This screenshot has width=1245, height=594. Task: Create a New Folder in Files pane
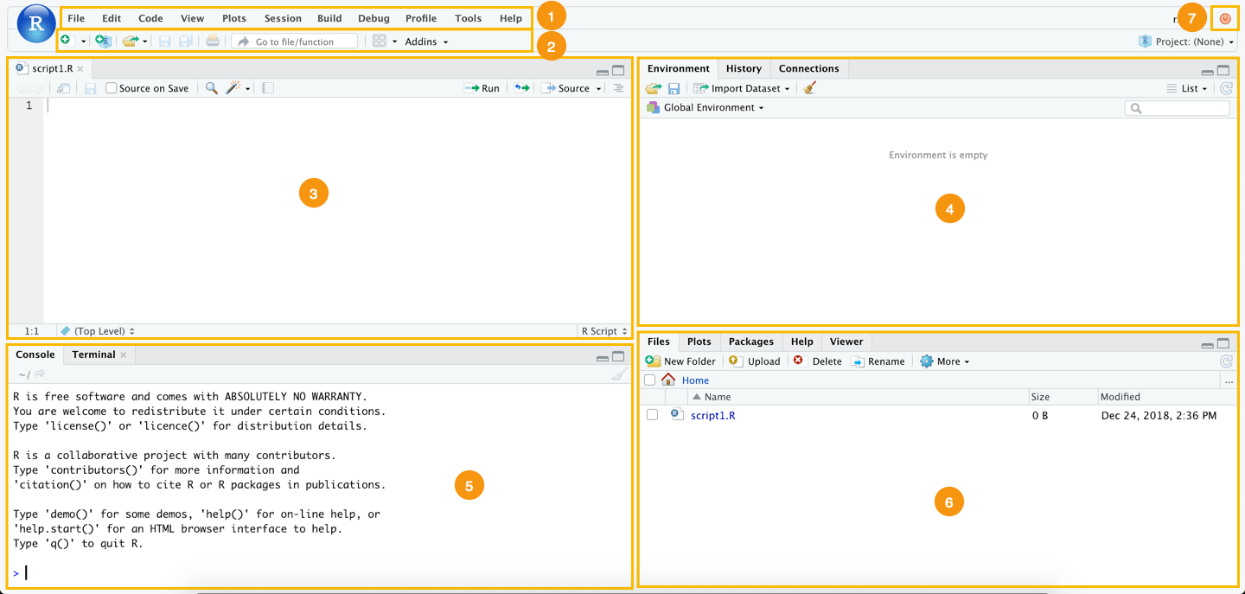click(681, 361)
